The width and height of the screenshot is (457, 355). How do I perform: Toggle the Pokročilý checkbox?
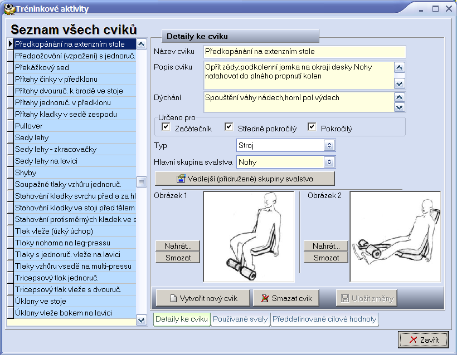312,127
